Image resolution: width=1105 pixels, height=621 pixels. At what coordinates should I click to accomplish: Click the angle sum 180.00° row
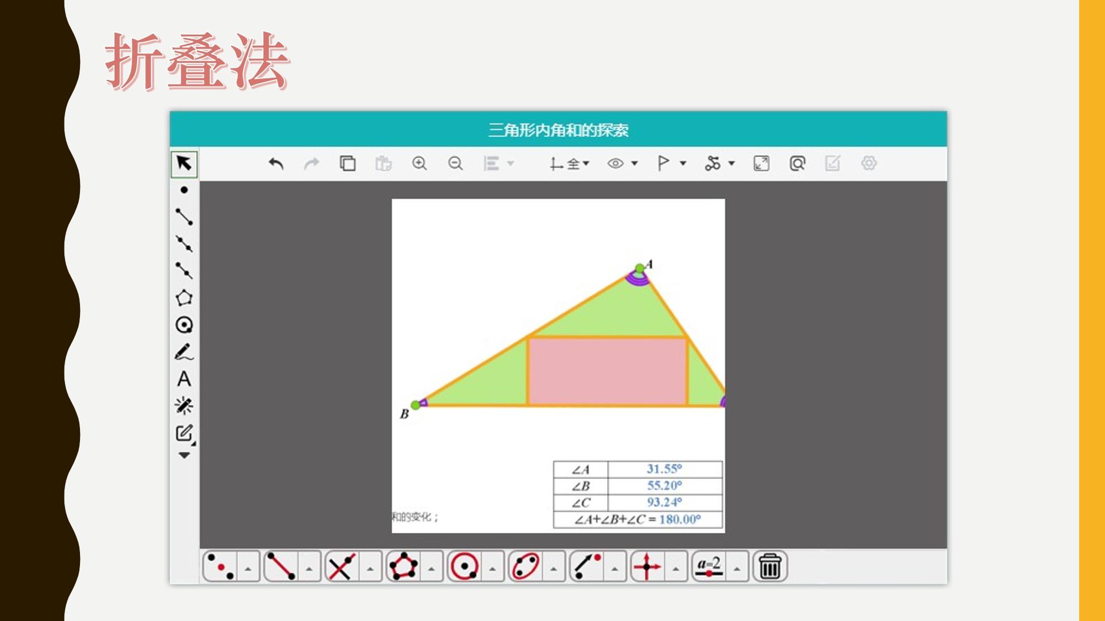(638, 520)
